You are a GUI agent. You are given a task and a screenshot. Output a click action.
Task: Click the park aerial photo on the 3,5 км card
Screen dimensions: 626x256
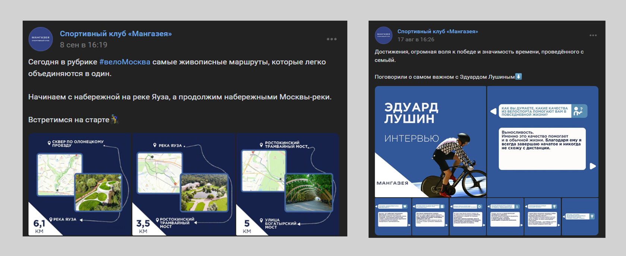[204, 192]
